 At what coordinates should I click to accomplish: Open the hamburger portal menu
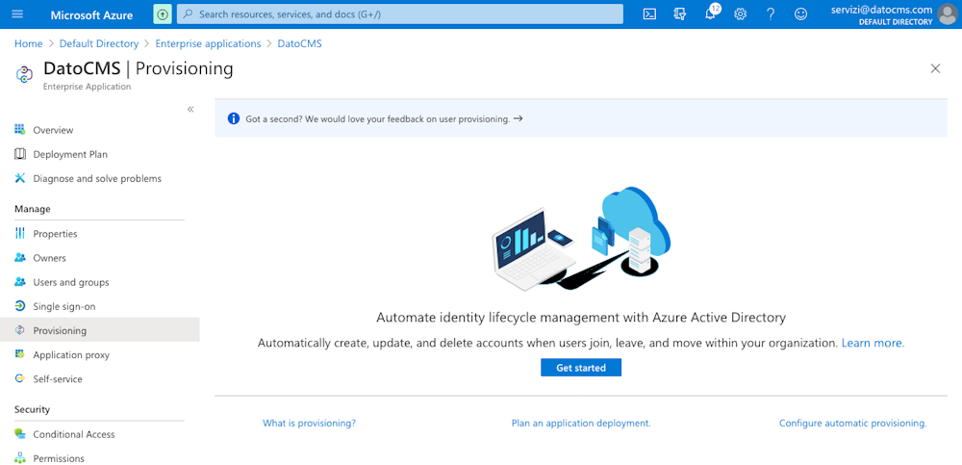(x=17, y=14)
